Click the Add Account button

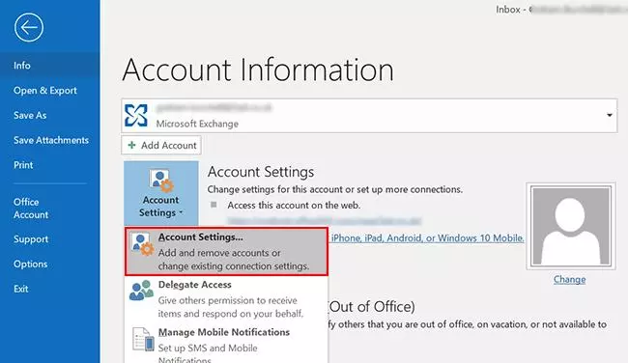click(x=161, y=145)
